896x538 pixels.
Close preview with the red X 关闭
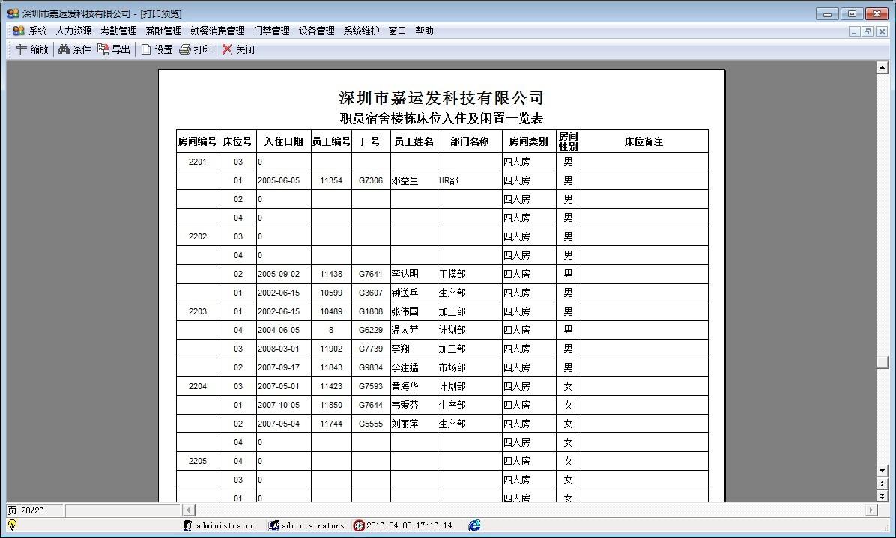coord(238,49)
